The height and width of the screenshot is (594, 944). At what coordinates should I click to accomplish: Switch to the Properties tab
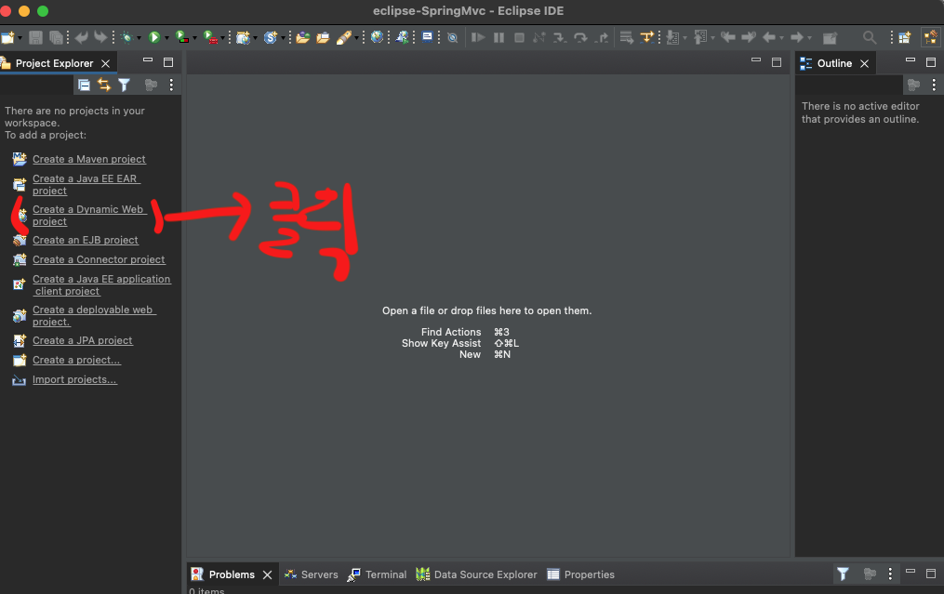tap(581, 574)
